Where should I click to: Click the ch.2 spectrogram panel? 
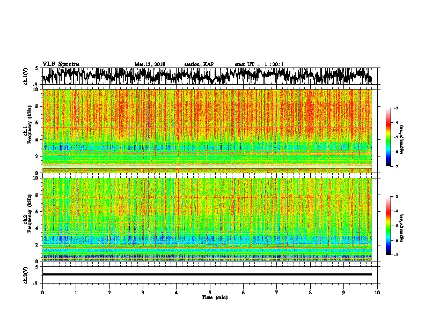207,220
